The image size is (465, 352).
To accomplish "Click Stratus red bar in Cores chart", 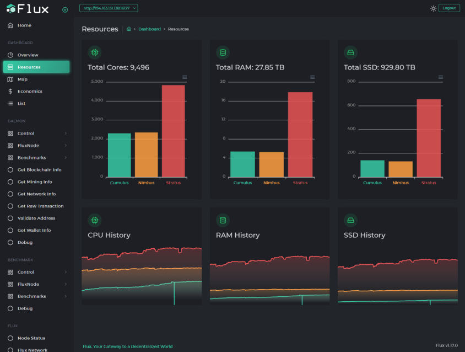I will [173, 131].
